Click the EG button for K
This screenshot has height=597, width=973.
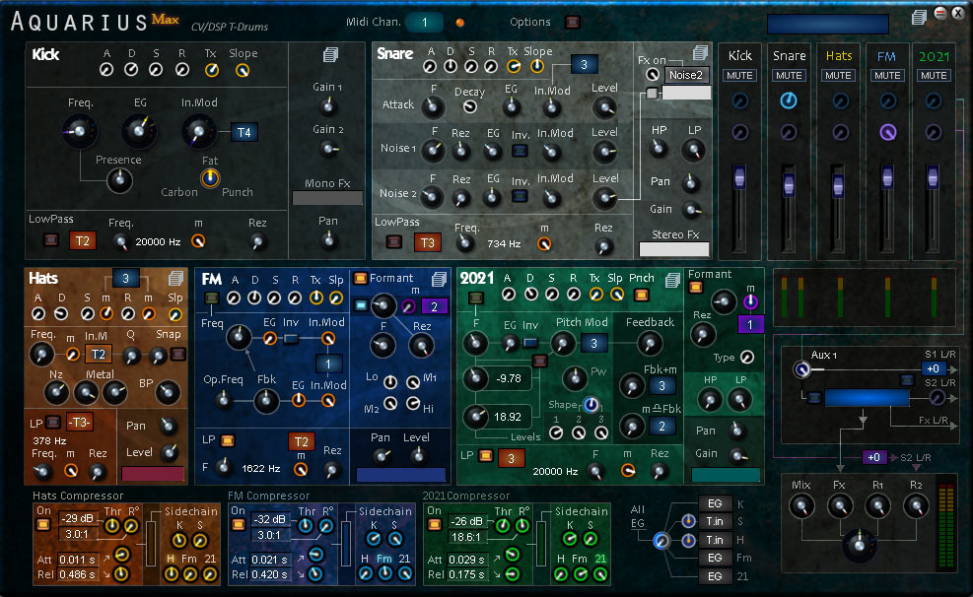coord(716,503)
